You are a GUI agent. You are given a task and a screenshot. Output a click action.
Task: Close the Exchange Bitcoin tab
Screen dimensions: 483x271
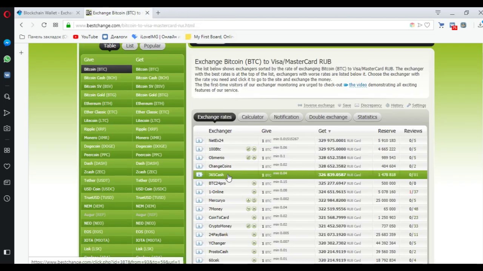point(147,13)
